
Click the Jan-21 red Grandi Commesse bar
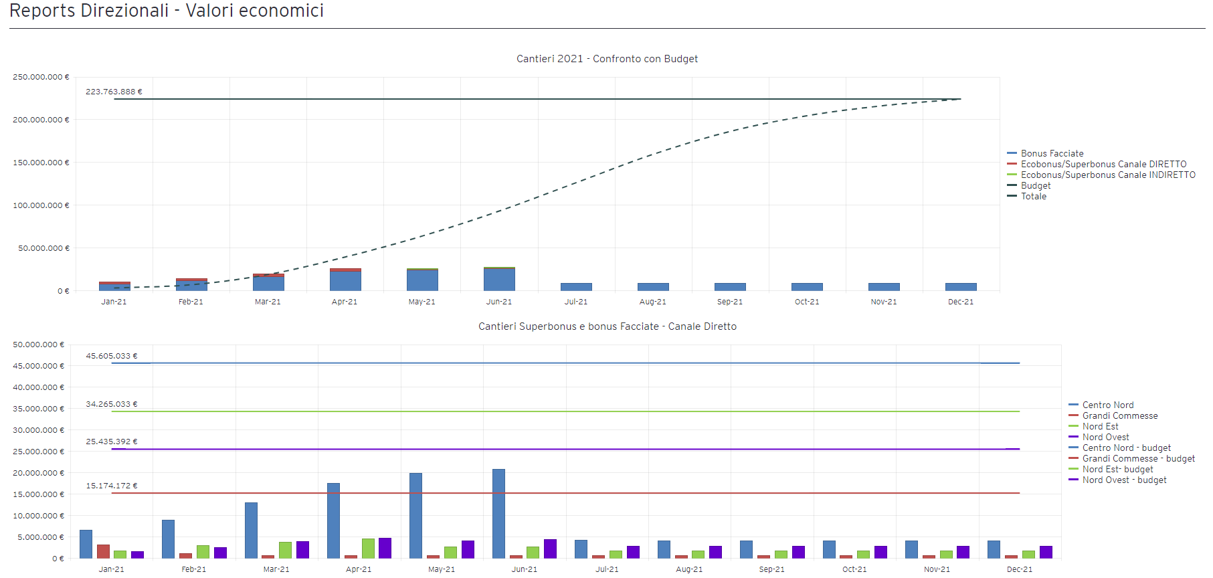(x=103, y=551)
